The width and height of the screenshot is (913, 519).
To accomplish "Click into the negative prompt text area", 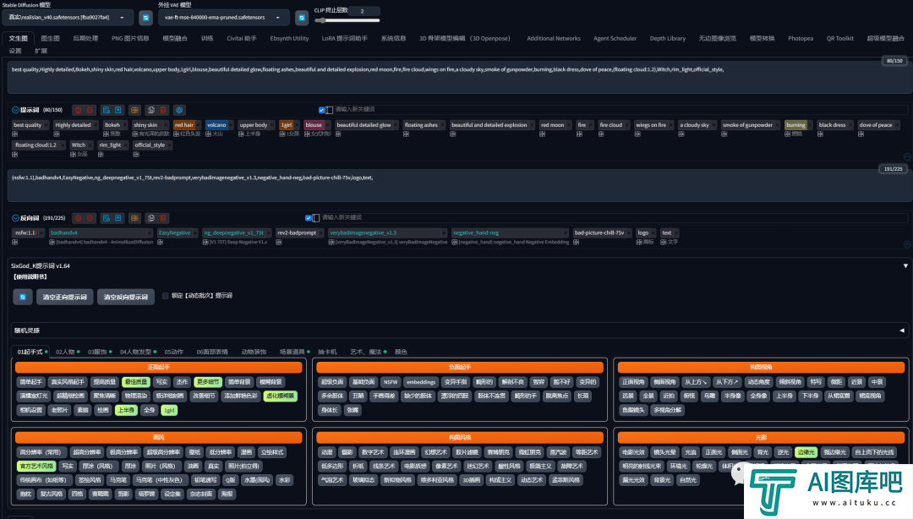I will (x=459, y=185).
